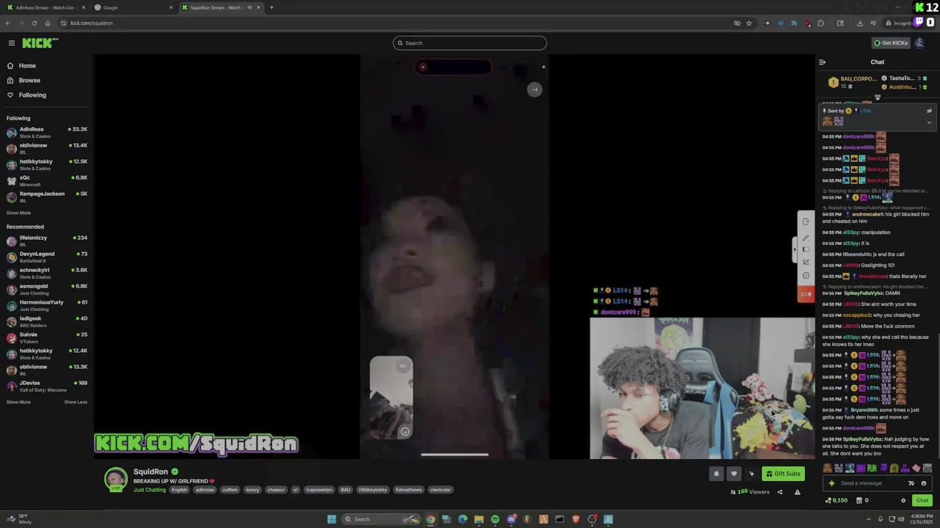The height and width of the screenshot is (528, 940).
Task: Open the emote picker in chat
Action: click(924, 483)
